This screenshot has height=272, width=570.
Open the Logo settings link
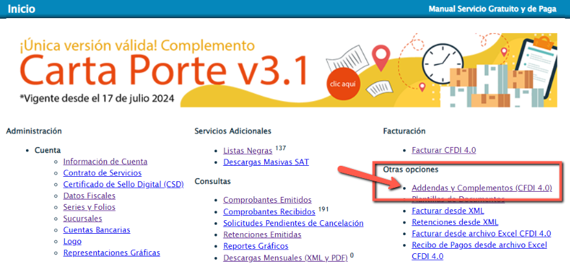72,242
